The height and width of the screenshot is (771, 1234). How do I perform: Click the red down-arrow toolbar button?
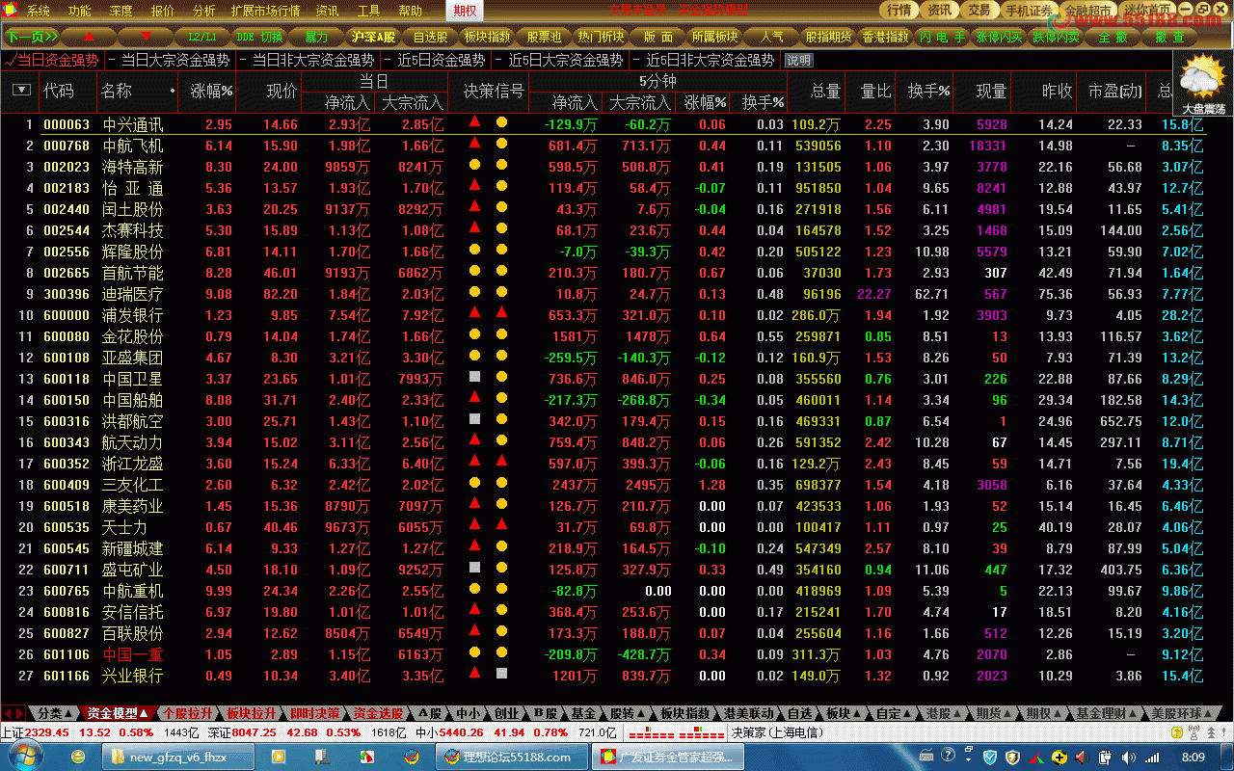tap(147, 37)
